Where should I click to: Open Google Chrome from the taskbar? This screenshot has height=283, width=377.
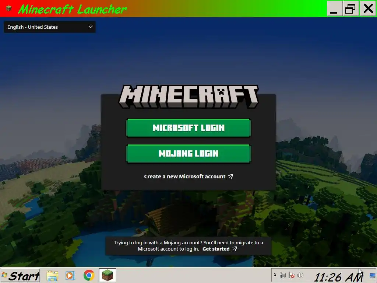[x=89, y=275]
